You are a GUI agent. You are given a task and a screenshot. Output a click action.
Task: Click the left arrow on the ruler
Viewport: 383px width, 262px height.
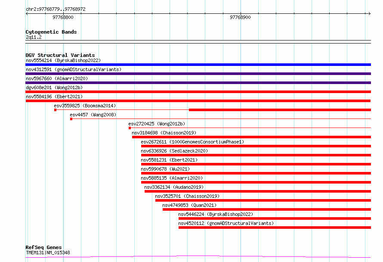(27, 14)
